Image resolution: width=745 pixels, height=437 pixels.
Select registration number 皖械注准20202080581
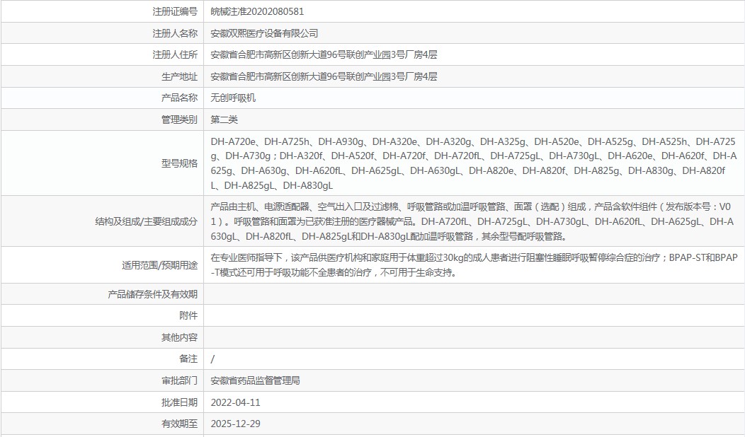click(x=257, y=11)
